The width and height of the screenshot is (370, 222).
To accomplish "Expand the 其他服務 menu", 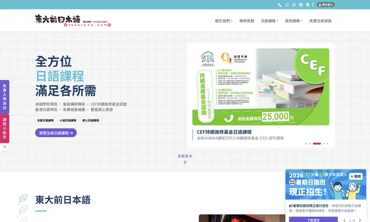I will click(294, 21).
